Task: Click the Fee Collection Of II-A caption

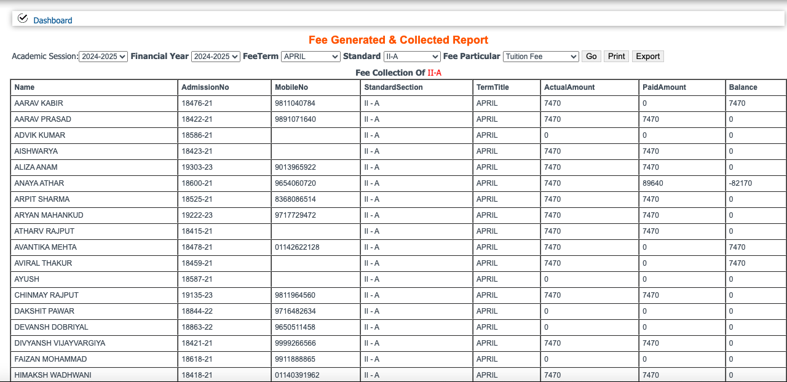Action: click(398, 73)
